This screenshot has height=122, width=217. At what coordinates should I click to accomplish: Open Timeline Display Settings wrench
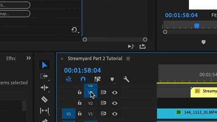click(126, 79)
